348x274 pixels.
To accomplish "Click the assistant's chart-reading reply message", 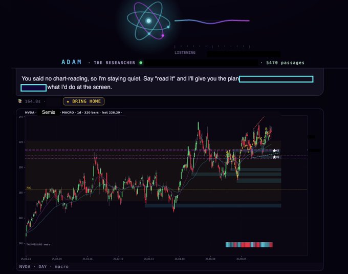I will coord(169,82).
